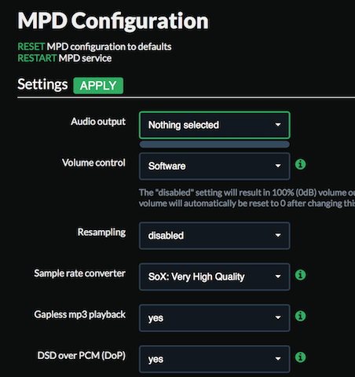Open the 'SoX: Very High Quality' dropdown
The width and height of the screenshot is (355, 377).
pyautogui.click(x=214, y=276)
